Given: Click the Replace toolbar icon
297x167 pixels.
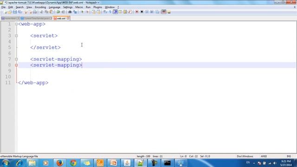Looking at the screenshot, I should coord(75,12).
